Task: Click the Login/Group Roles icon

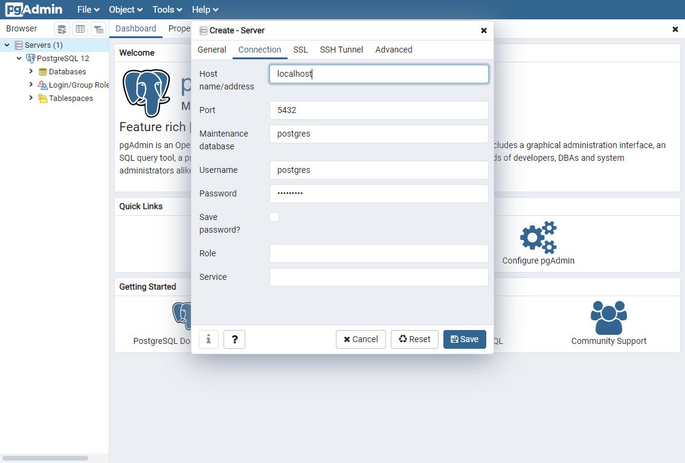Action: 43,85
